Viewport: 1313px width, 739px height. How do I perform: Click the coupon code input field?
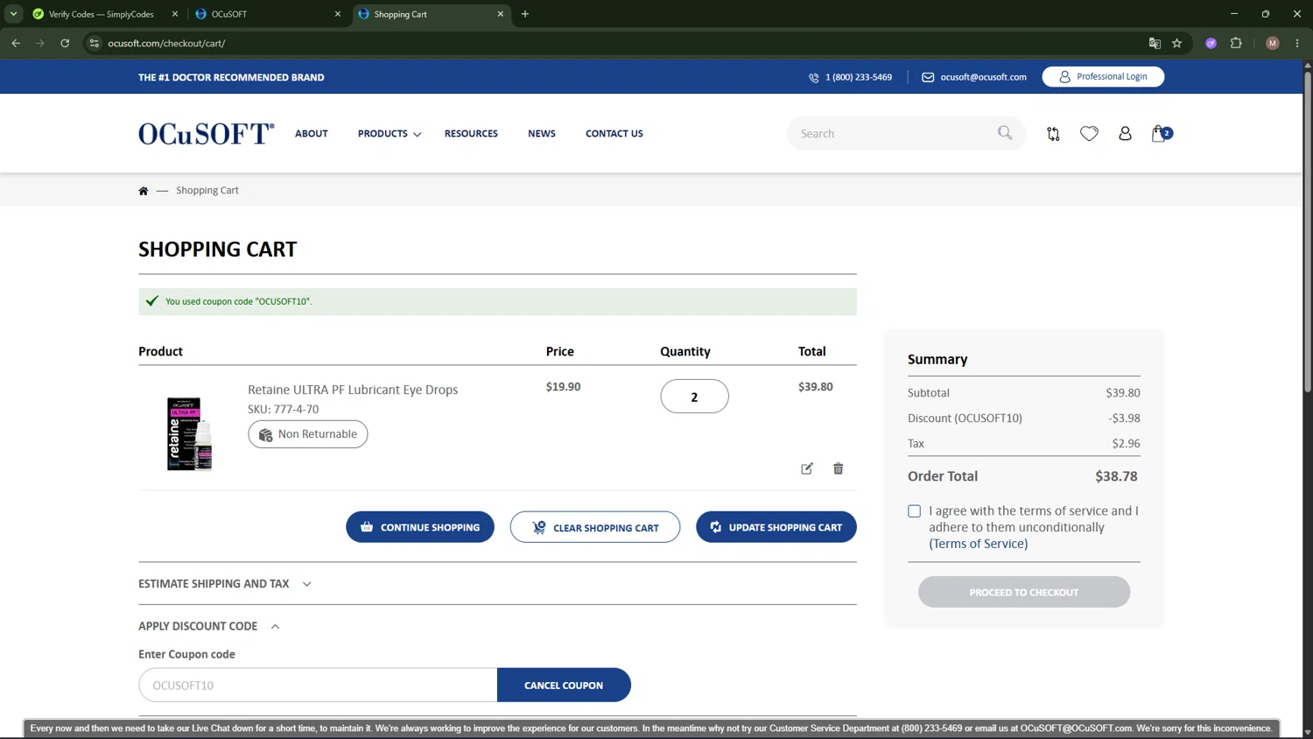tap(318, 686)
